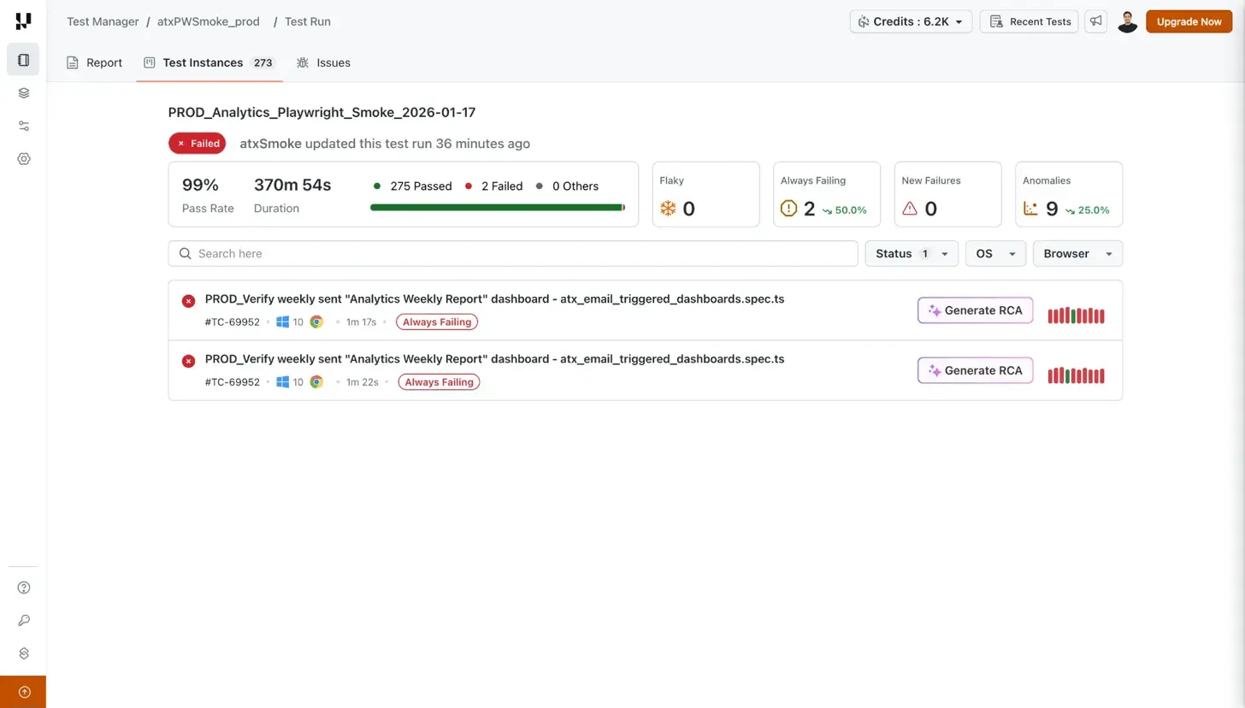1245x708 pixels.
Task: Open the help question-mark icon at bottom
Action: pyautogui.click(x=23, y=587)
